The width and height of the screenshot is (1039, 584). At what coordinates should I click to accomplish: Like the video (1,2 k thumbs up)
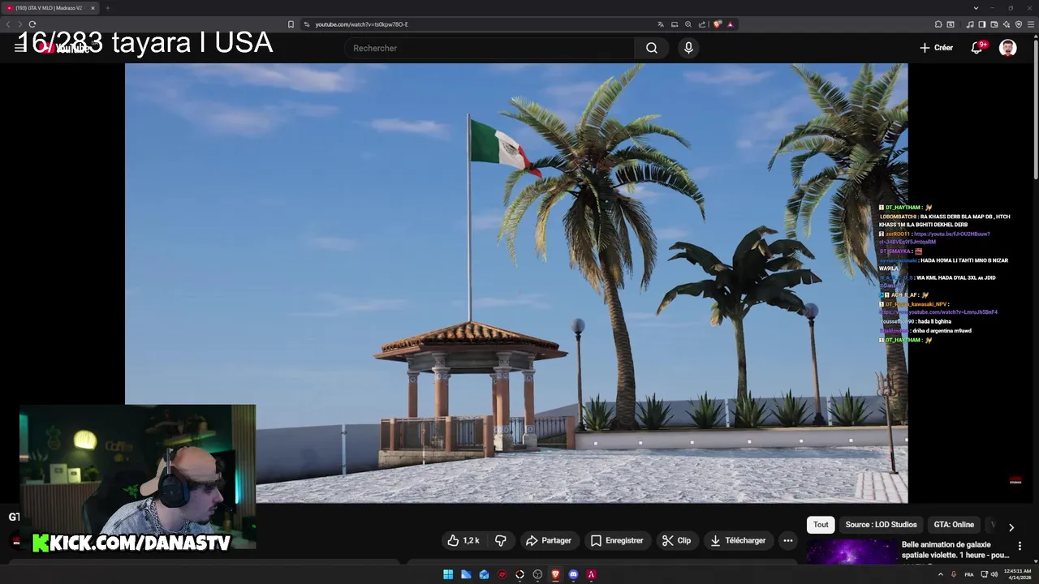[463, 540]
